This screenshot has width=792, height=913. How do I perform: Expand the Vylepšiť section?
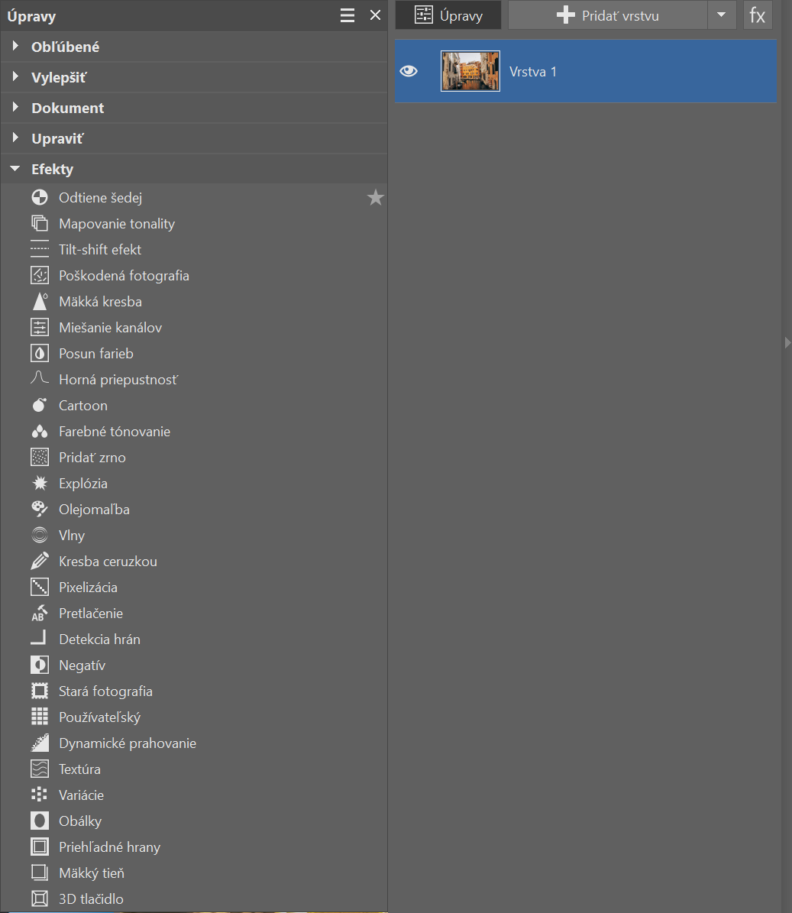16,77
